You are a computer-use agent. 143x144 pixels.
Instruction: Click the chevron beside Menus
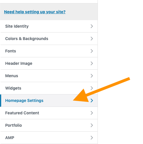(x=92, y=76)
